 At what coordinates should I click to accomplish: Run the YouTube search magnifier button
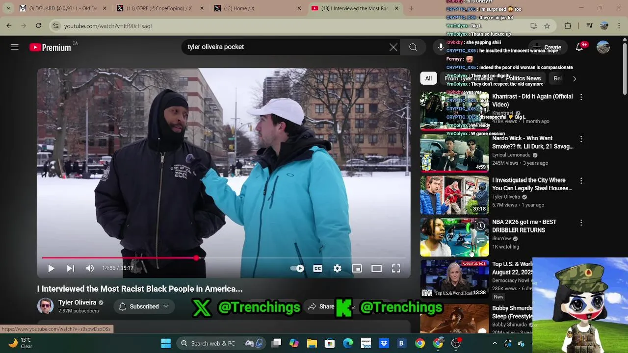(x=413, y=47)
